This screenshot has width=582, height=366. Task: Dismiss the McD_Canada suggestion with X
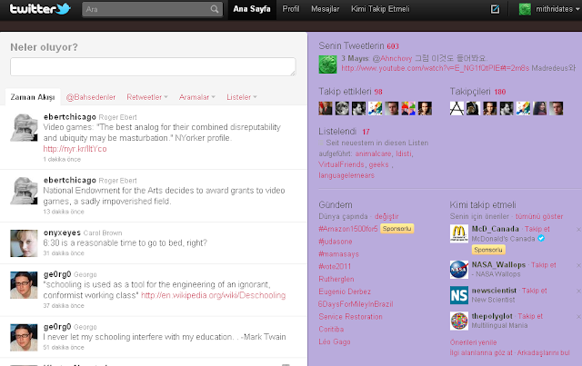(578, 230)
